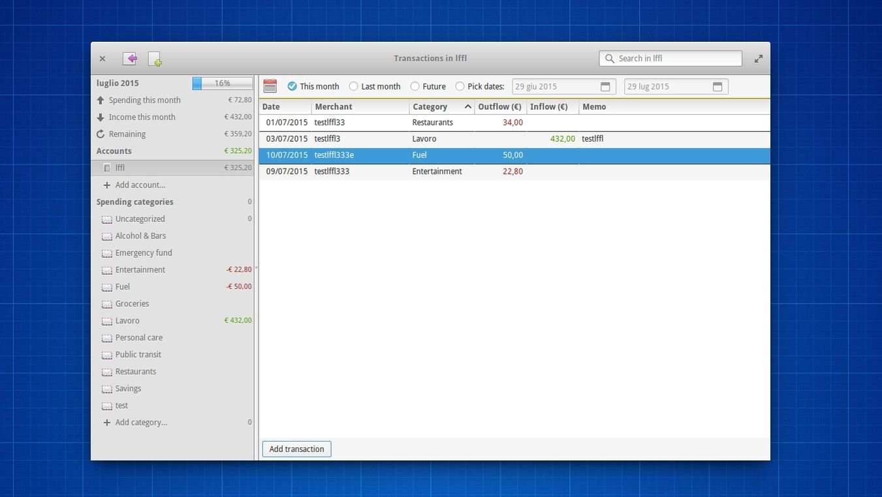
Task: Sort by the Outflow (€) column header
Action: (499, 107)
